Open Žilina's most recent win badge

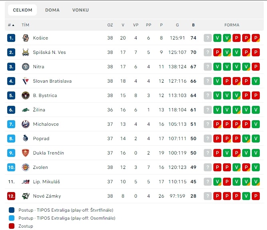pos(217,110)
